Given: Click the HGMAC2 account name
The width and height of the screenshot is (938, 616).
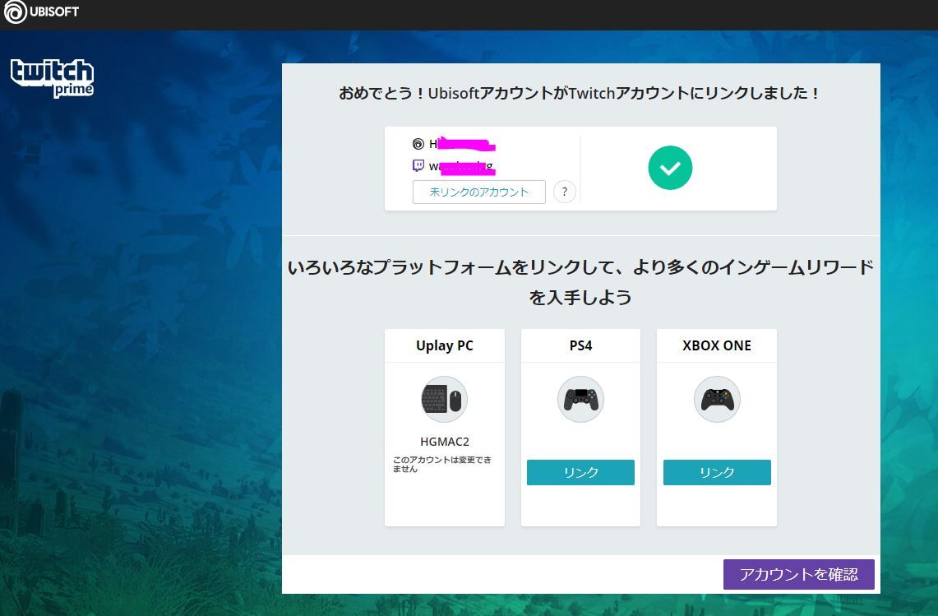Looking at the screenshot, I should tap(445, 442).
